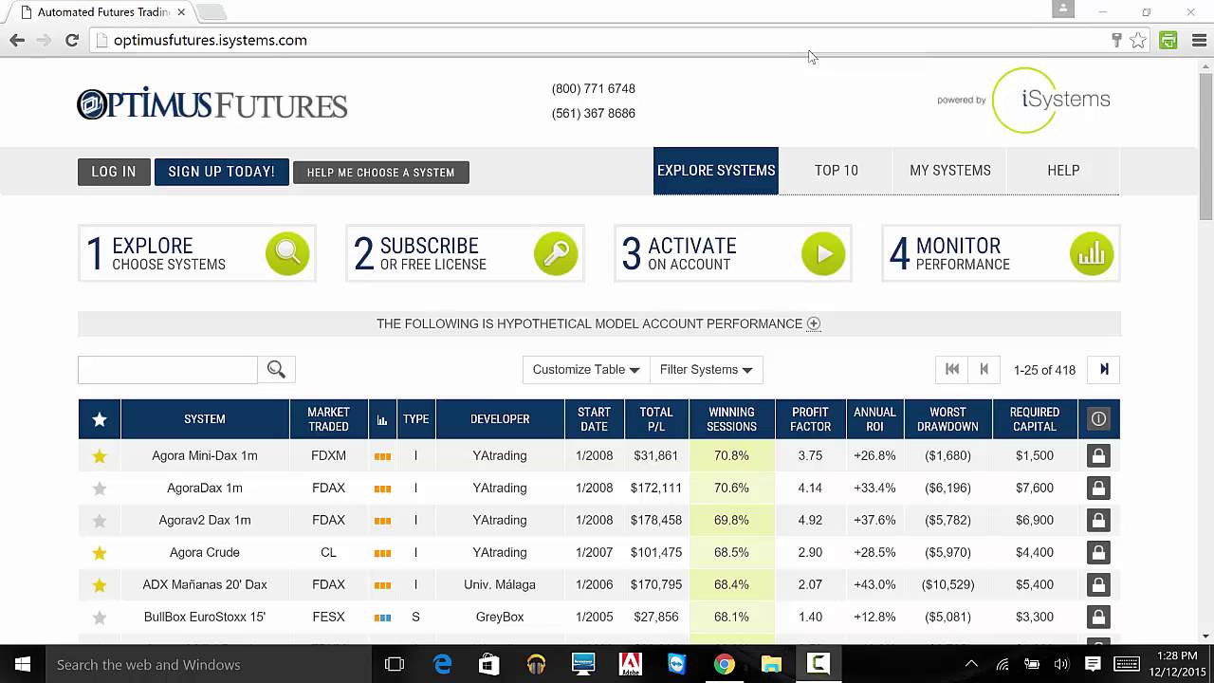Click Sign Up Today button

click(221, 172)
